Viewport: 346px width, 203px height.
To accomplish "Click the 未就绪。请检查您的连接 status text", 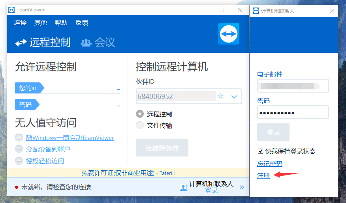I will click(x=56, y=187).
